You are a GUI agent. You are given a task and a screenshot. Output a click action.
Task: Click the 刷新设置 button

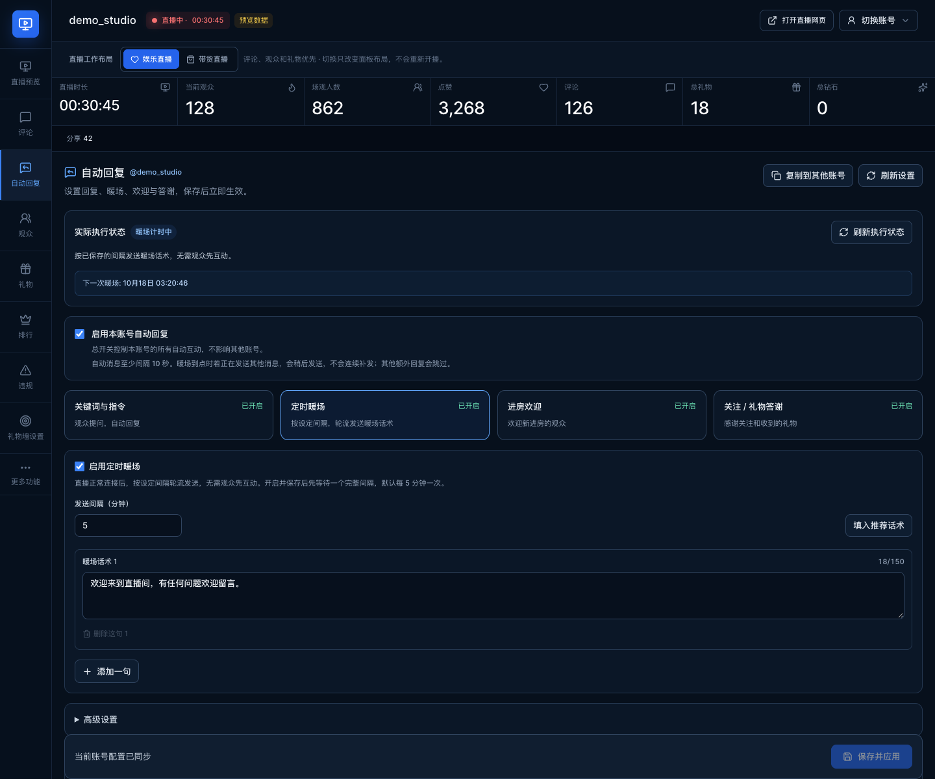(x=890, y=175)
